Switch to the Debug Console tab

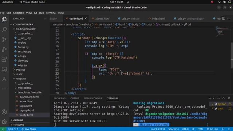pyautogui.click(x=93, y=98)
